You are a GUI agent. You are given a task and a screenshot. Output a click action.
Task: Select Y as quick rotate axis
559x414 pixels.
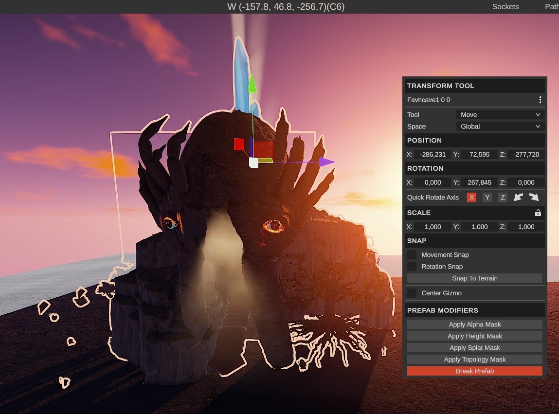point(487,197)
